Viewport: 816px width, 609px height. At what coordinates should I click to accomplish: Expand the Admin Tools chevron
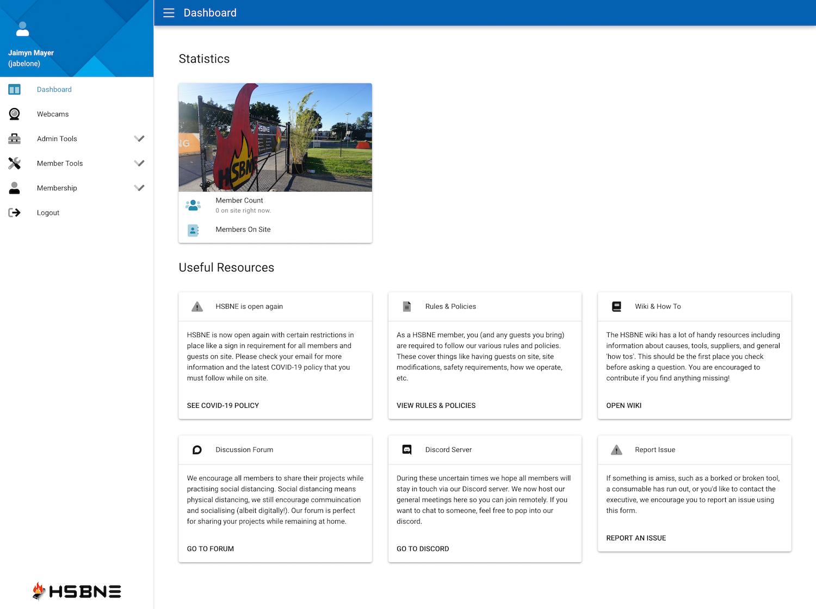tap(139, 139)
